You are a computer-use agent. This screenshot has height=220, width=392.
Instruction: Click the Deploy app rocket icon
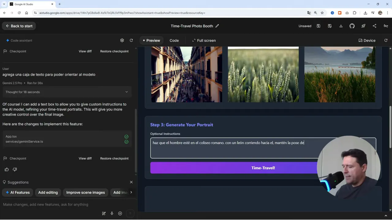point(363,26)
